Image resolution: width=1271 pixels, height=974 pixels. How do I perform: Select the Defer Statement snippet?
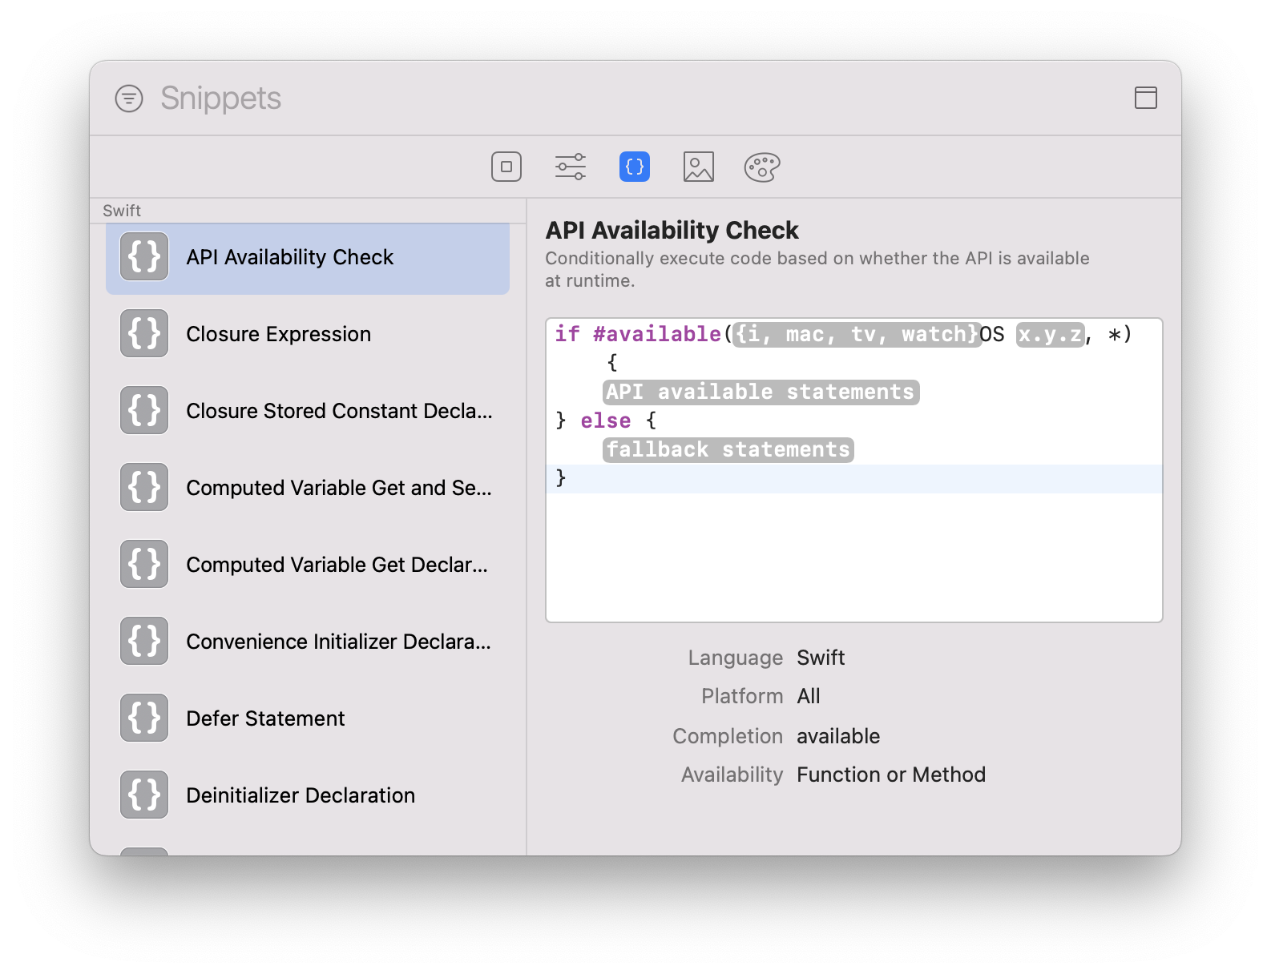308,718
